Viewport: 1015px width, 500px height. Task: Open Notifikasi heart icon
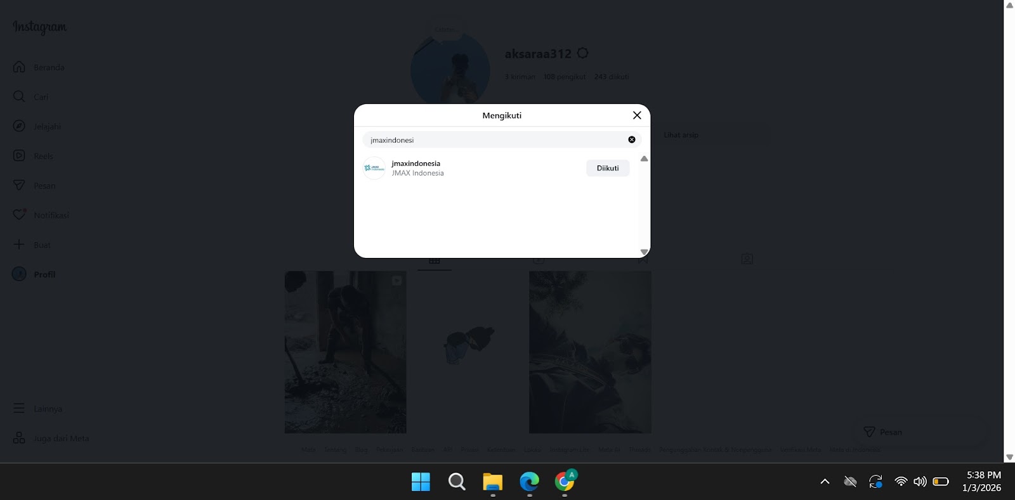point(19,215)
